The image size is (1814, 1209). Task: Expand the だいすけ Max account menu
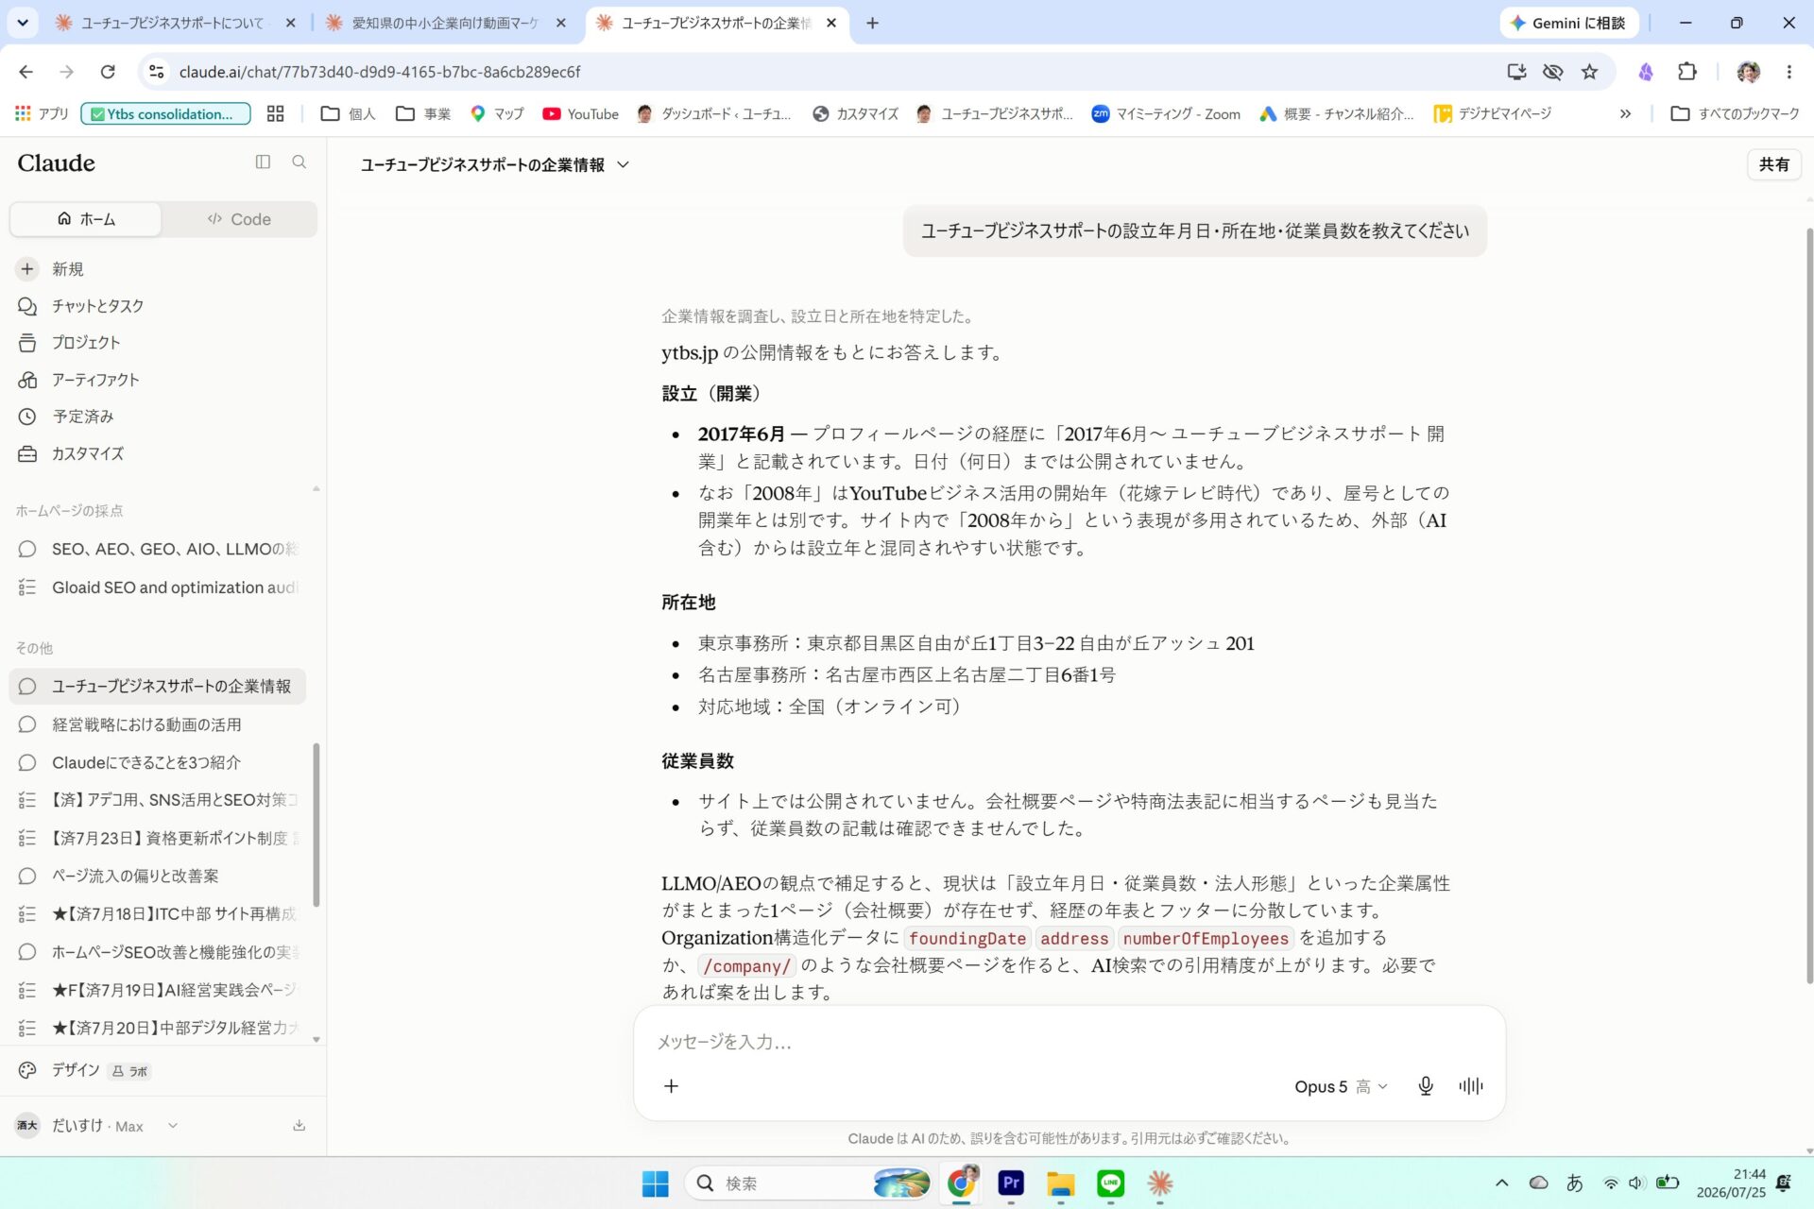(x=97, y=1125)
